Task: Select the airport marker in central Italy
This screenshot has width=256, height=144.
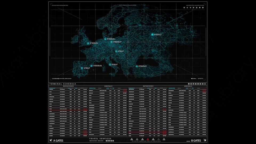Action: pyautogui.click(x=110, y=65)
